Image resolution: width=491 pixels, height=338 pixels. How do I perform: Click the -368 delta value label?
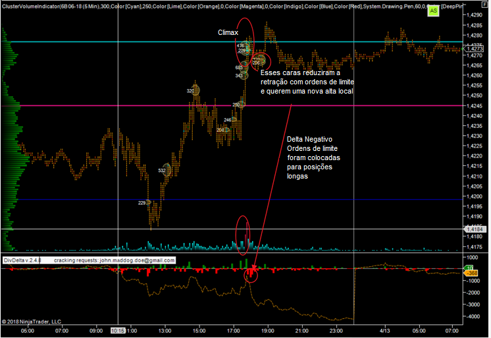472,273
